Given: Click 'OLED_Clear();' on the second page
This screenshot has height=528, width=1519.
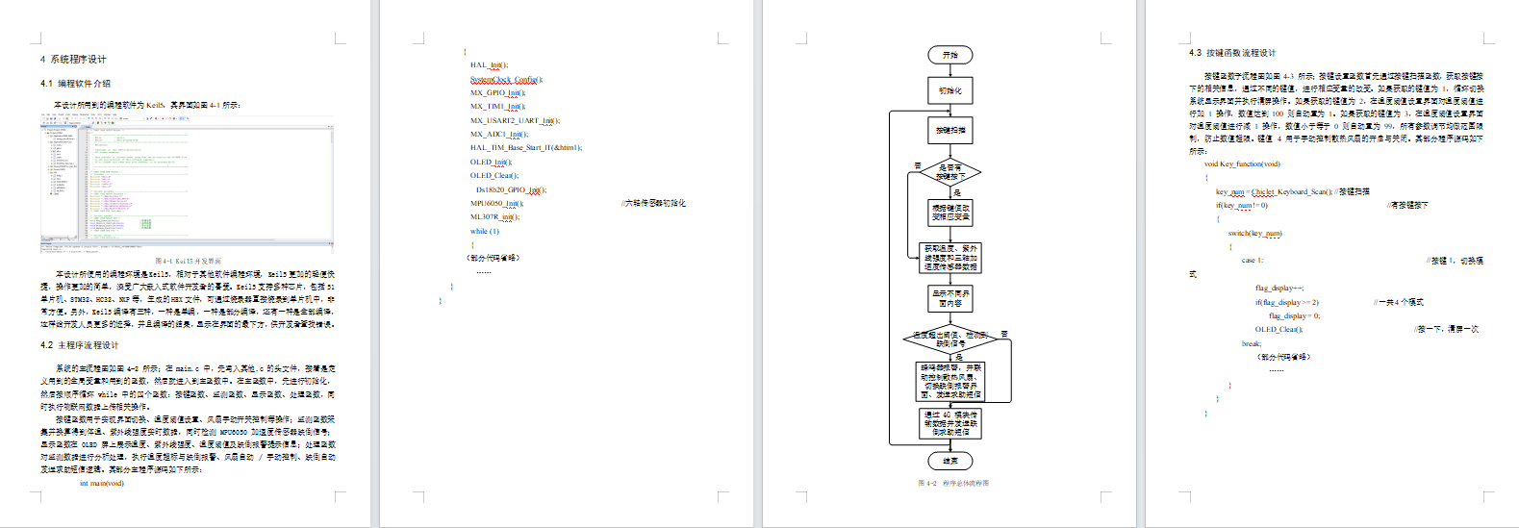Looking at the screenshot, I should click(494, 176).
